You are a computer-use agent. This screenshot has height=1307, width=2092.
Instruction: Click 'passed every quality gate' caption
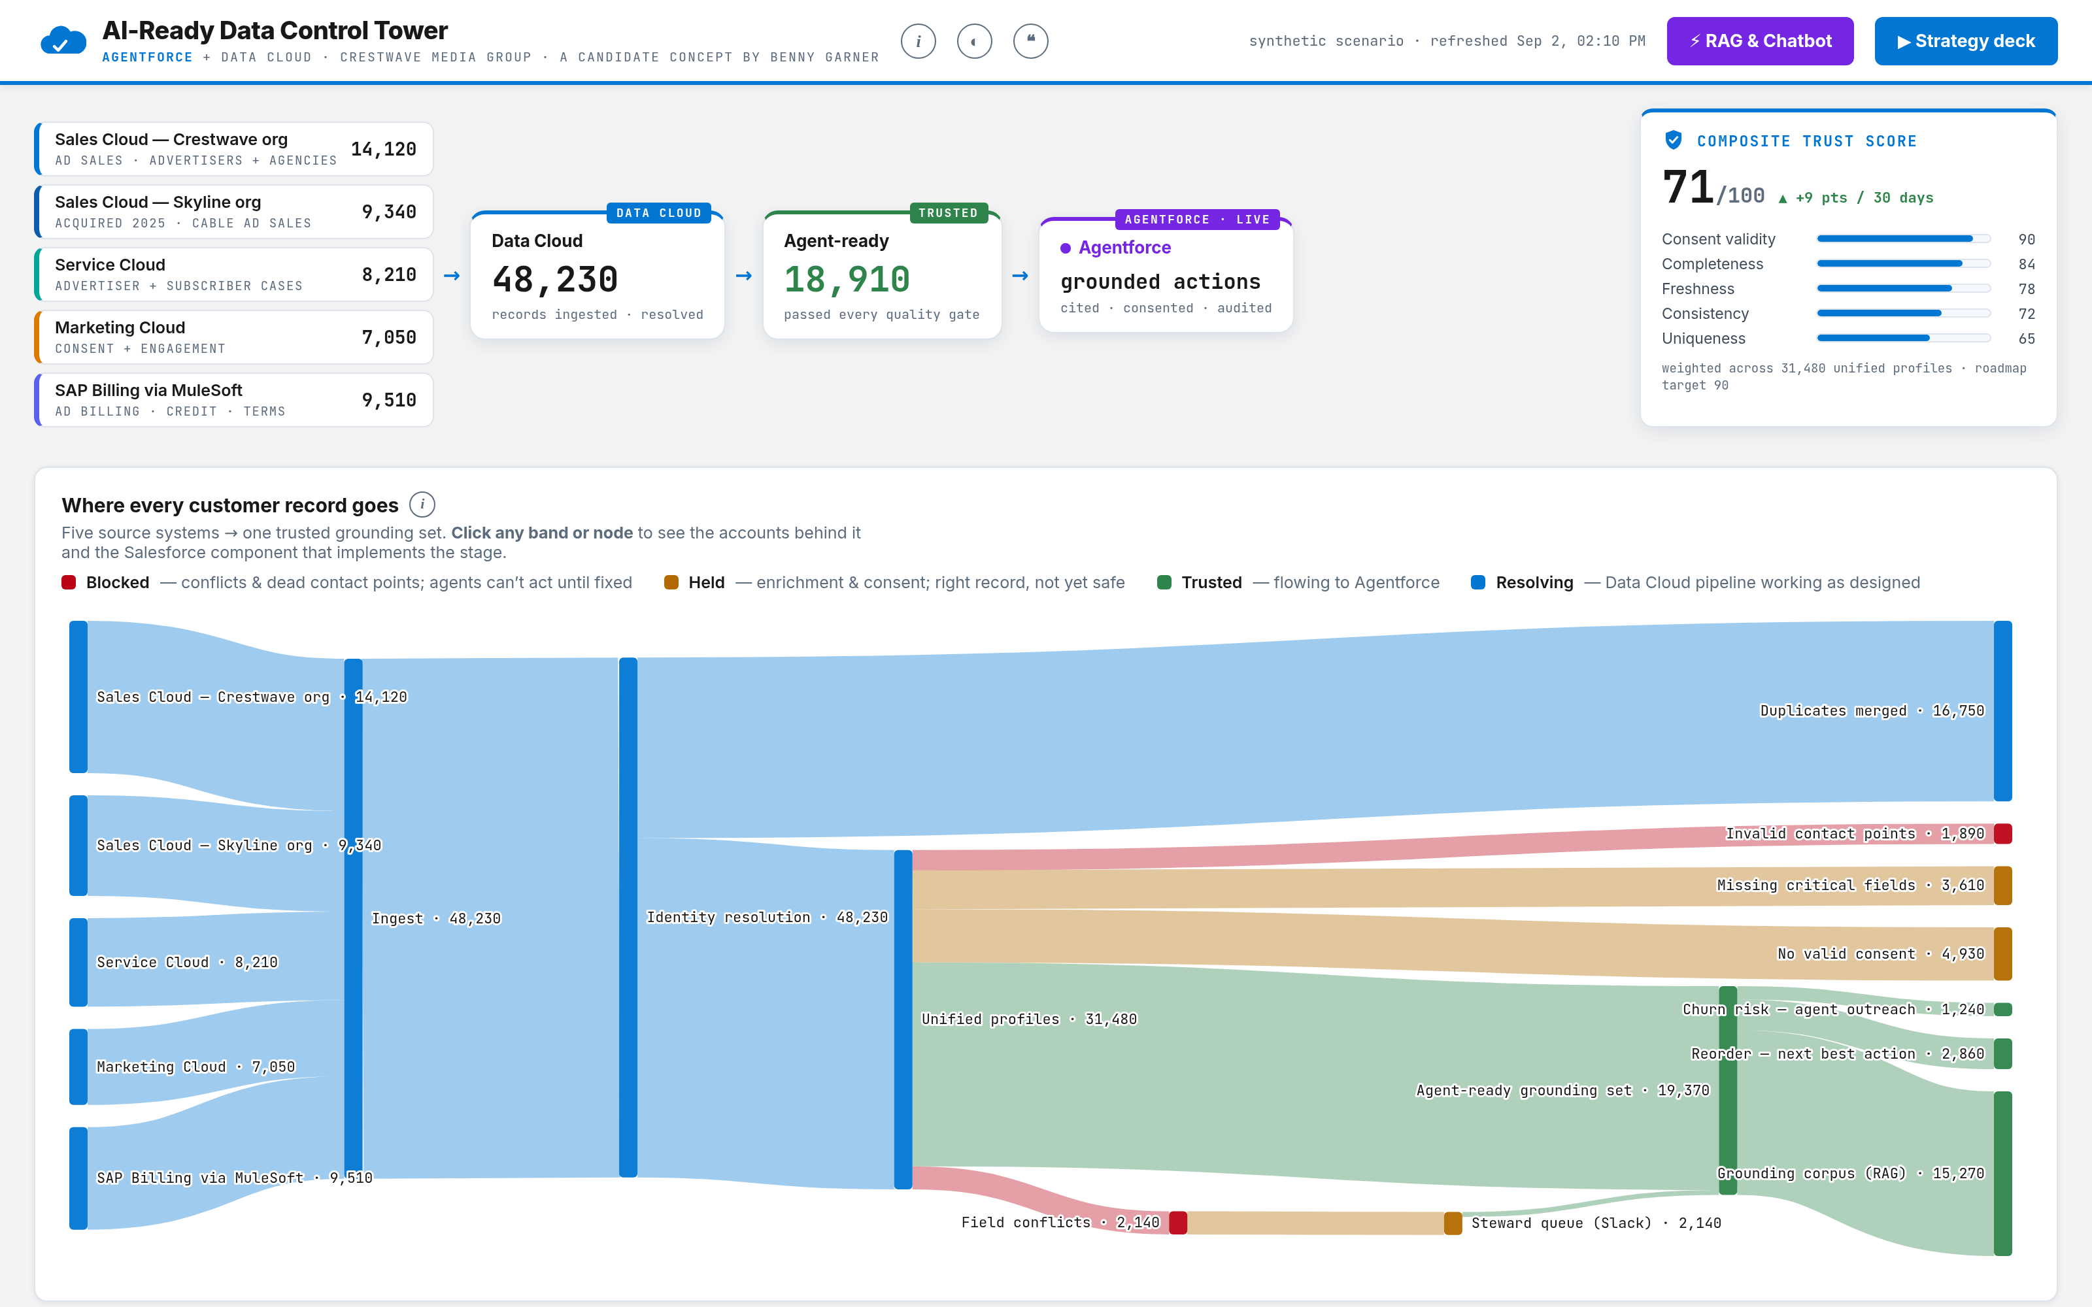(882, 314)
